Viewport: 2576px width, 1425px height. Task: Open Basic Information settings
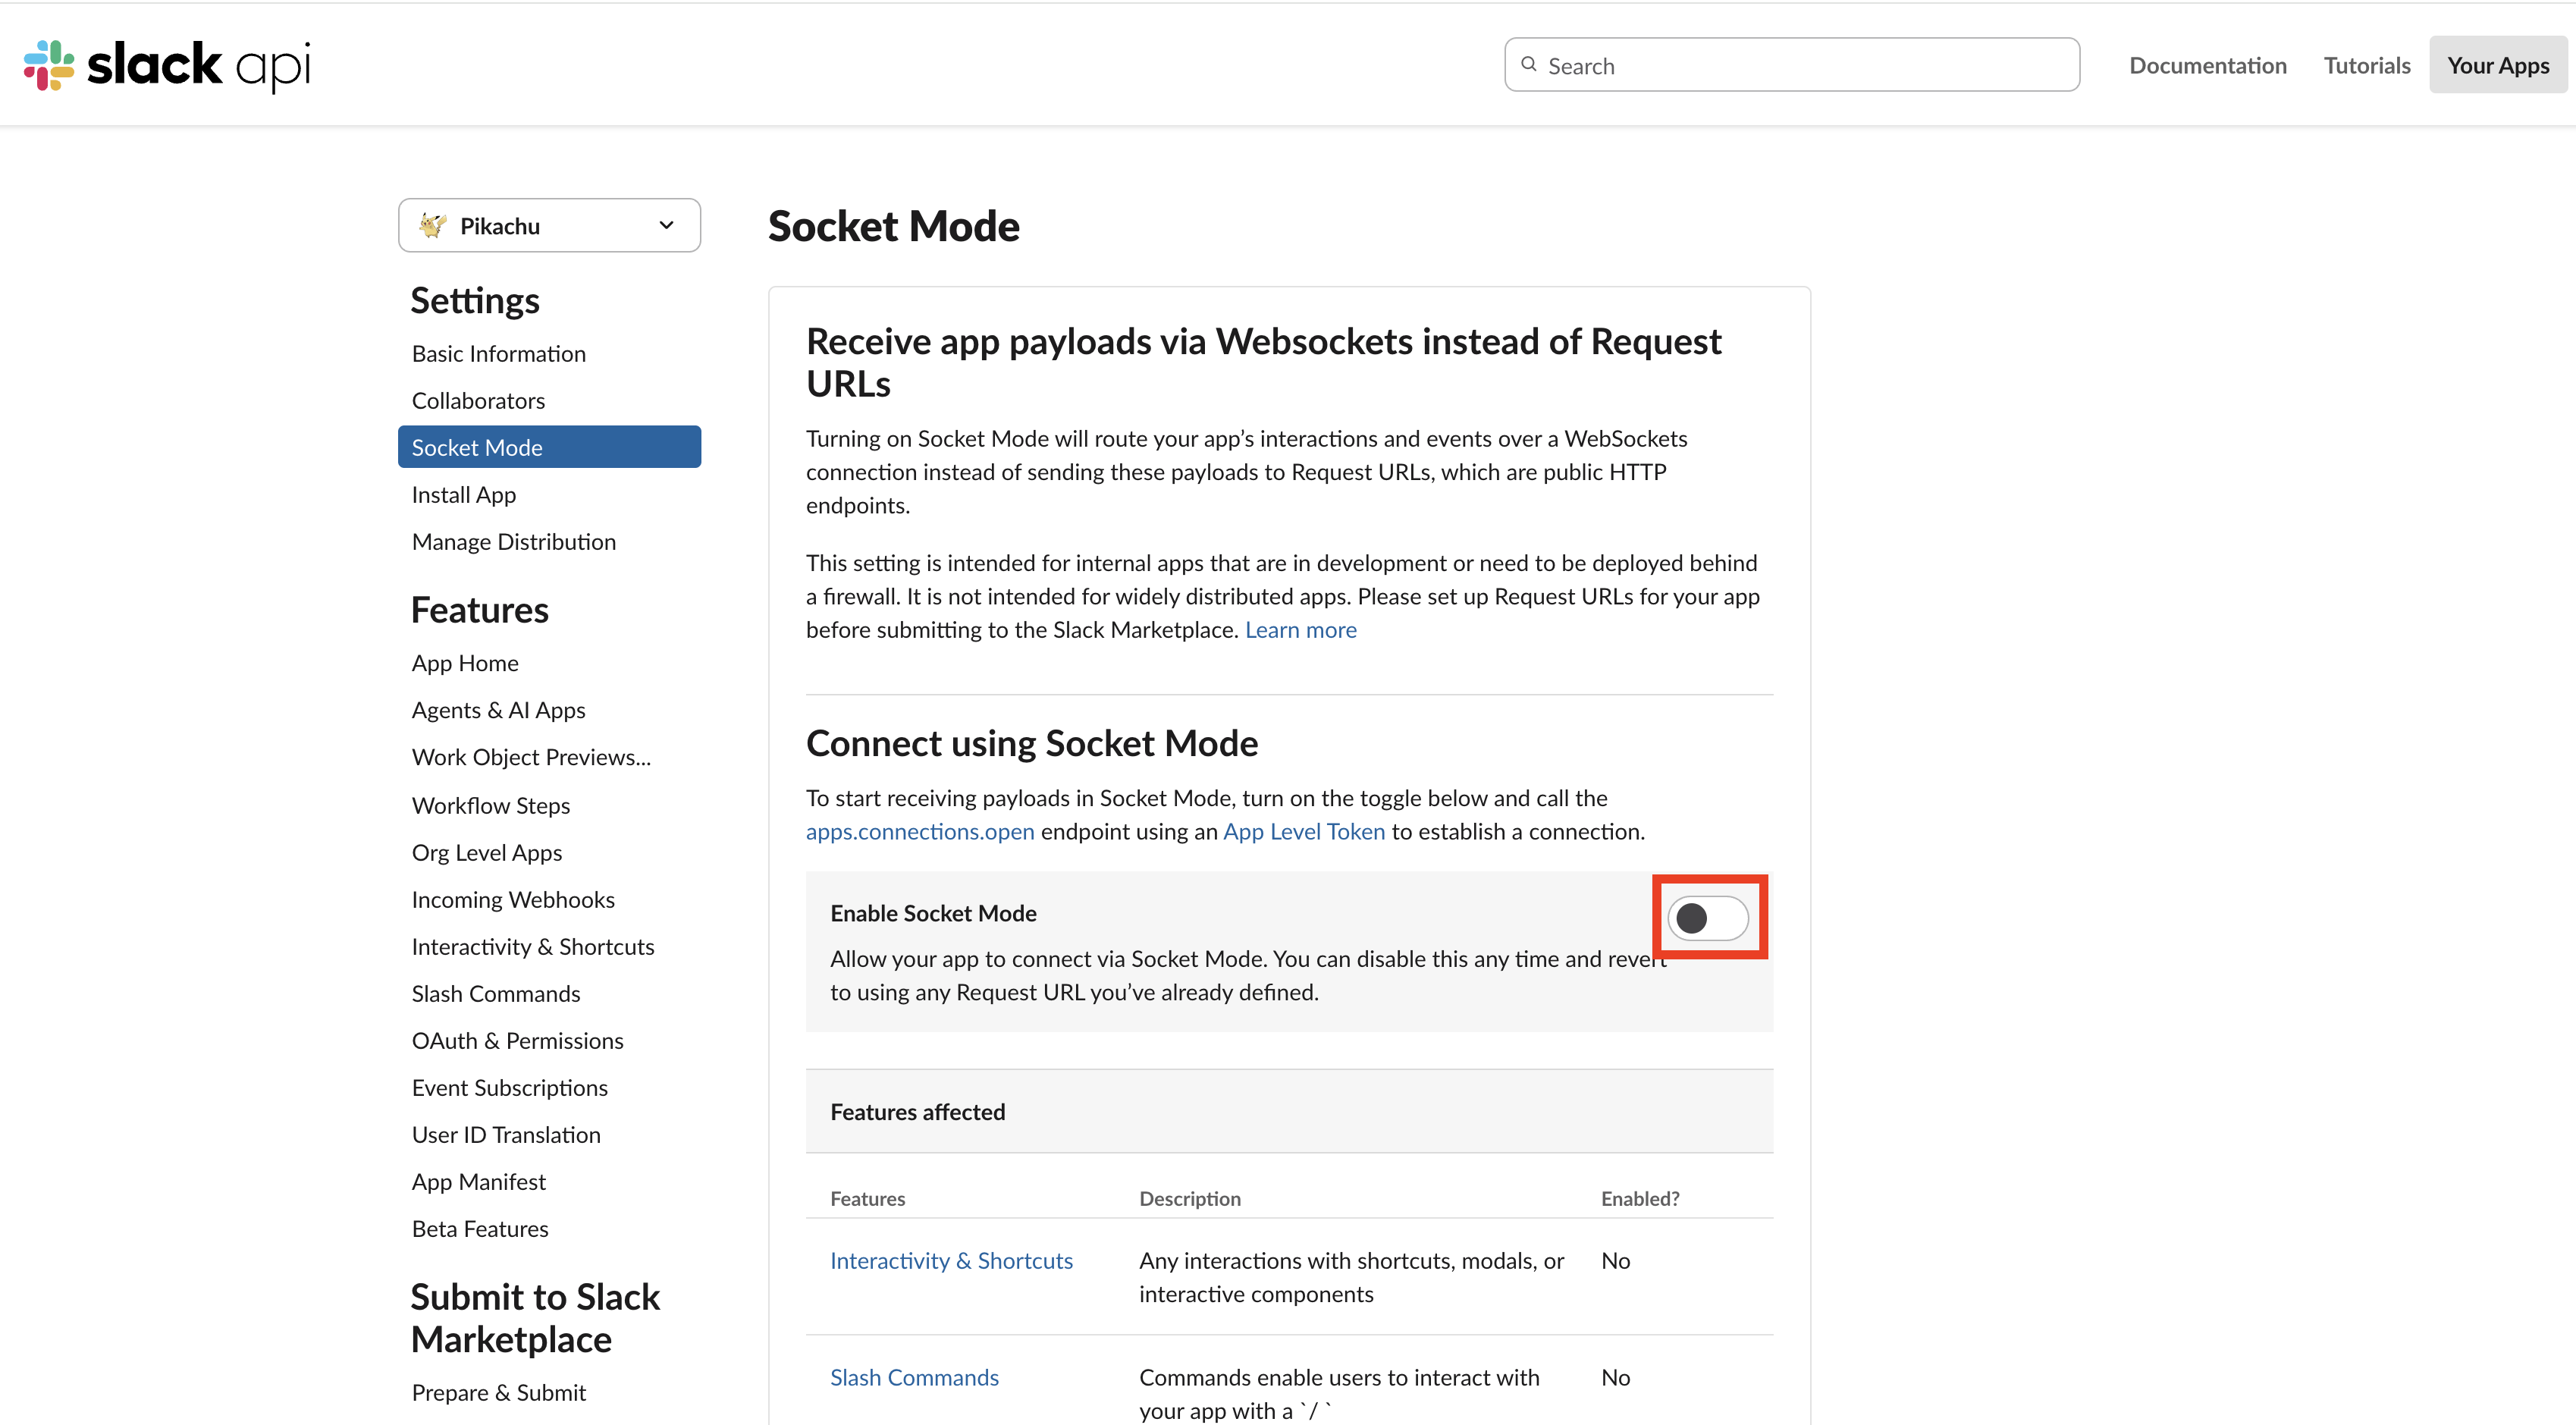pos(499,353)
